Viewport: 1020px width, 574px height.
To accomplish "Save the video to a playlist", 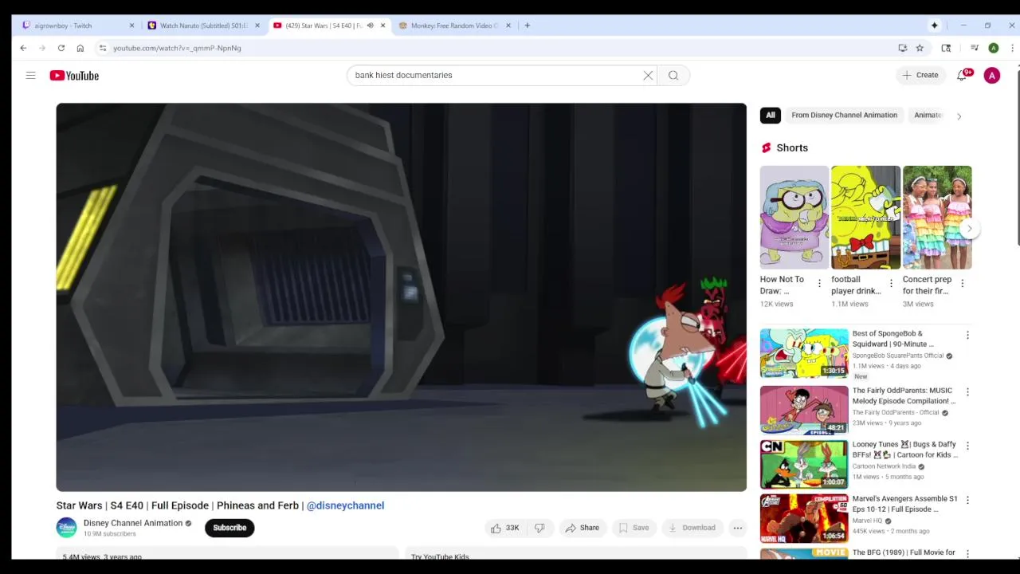I will (634, 528).
